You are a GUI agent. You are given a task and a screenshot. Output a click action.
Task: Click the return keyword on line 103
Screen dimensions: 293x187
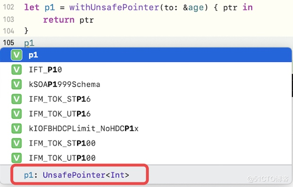click(59, 20)
